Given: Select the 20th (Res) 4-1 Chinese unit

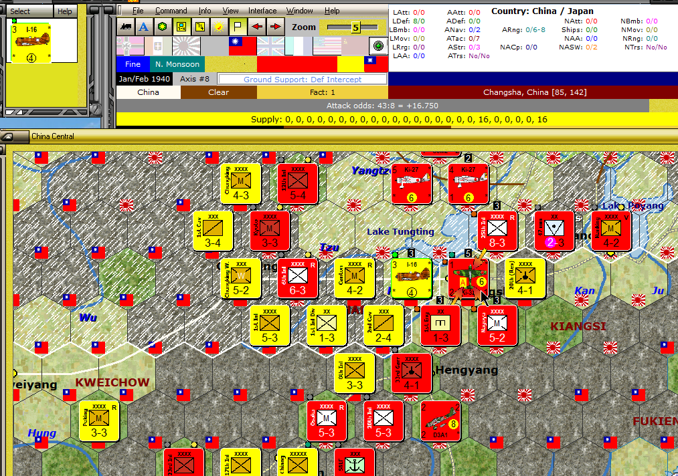Looking at the screenshot, I should tap(525, 279).
